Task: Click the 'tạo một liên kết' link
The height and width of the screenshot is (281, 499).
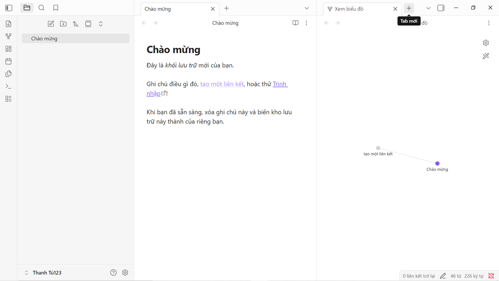Action: pos(222,84)
